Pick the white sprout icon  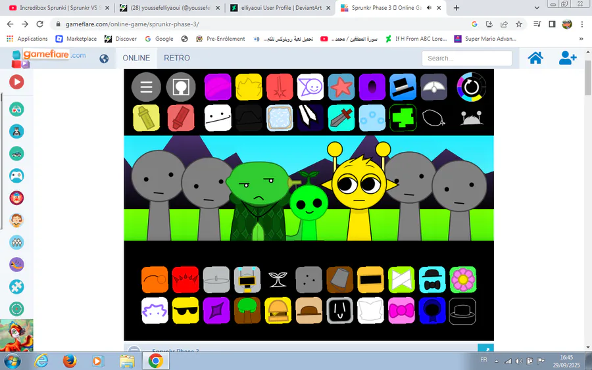pos(278,280)
